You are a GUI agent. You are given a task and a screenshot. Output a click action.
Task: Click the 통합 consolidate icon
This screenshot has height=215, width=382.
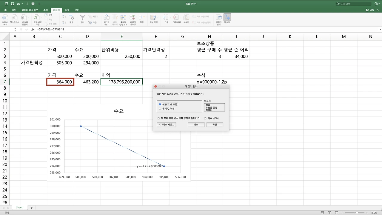tap(142, 17)
